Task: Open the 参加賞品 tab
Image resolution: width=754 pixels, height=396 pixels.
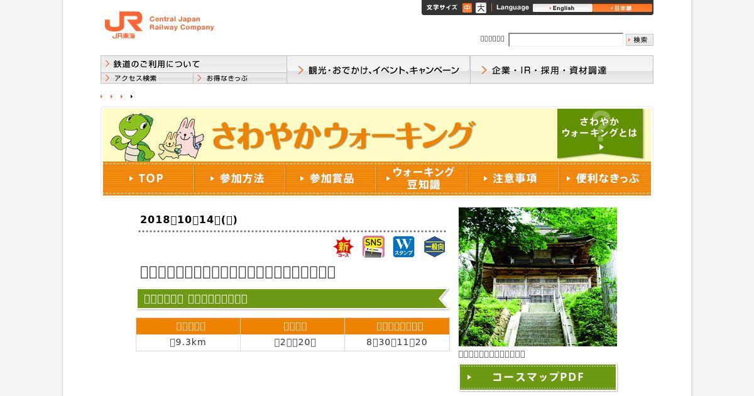Action: pyautogui.click(x=331, y=179)
